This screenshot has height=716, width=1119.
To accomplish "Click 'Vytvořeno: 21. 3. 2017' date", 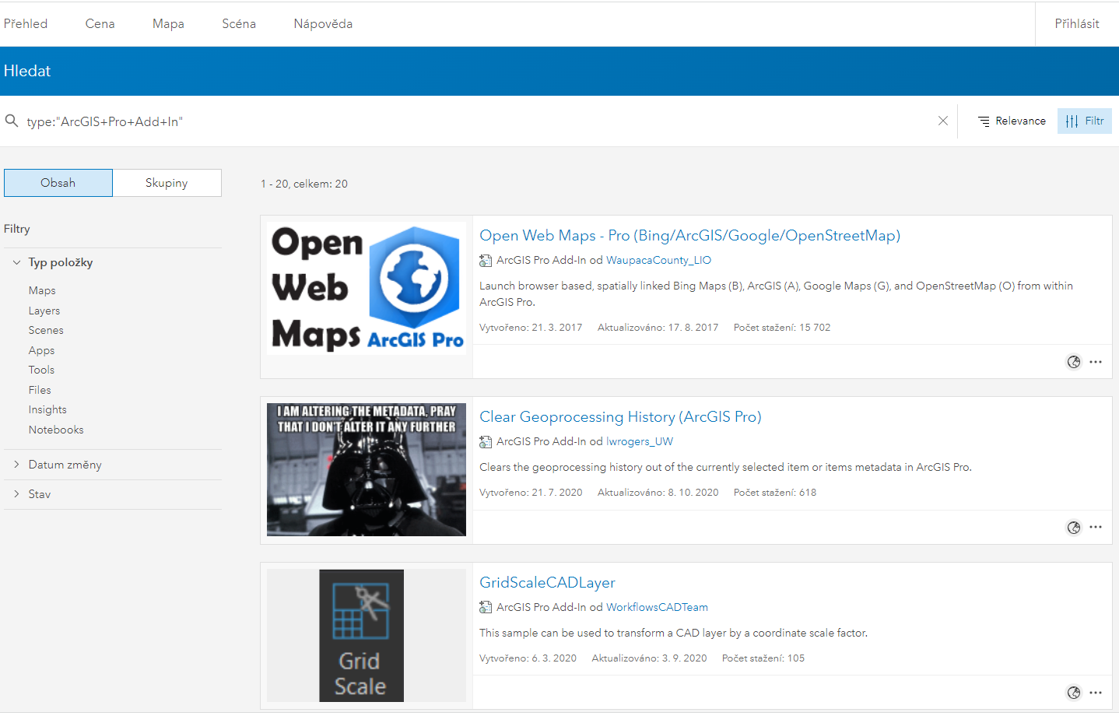I will tap(531, 328).
